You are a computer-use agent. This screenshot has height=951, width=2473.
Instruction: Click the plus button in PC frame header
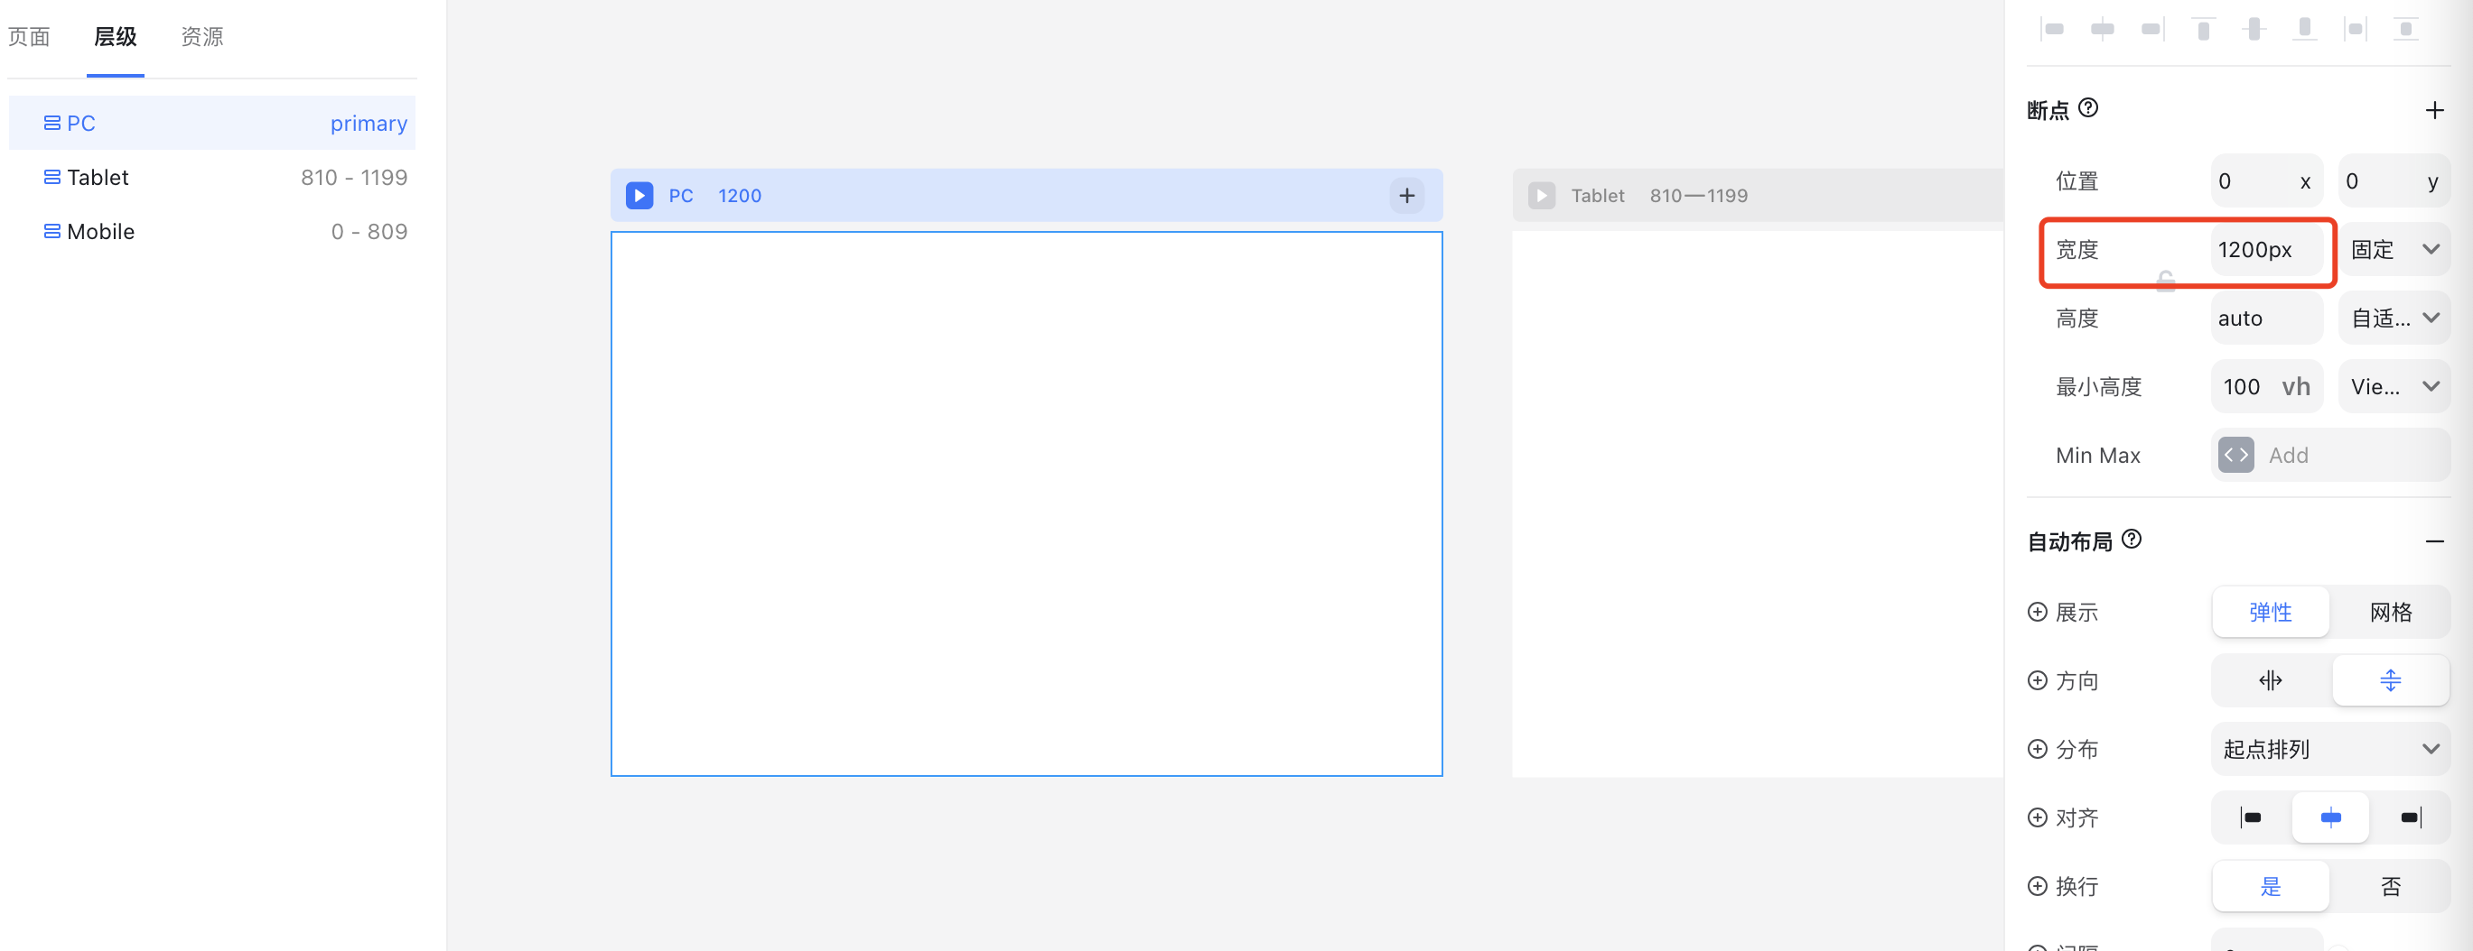click(x=1406, y=196)
